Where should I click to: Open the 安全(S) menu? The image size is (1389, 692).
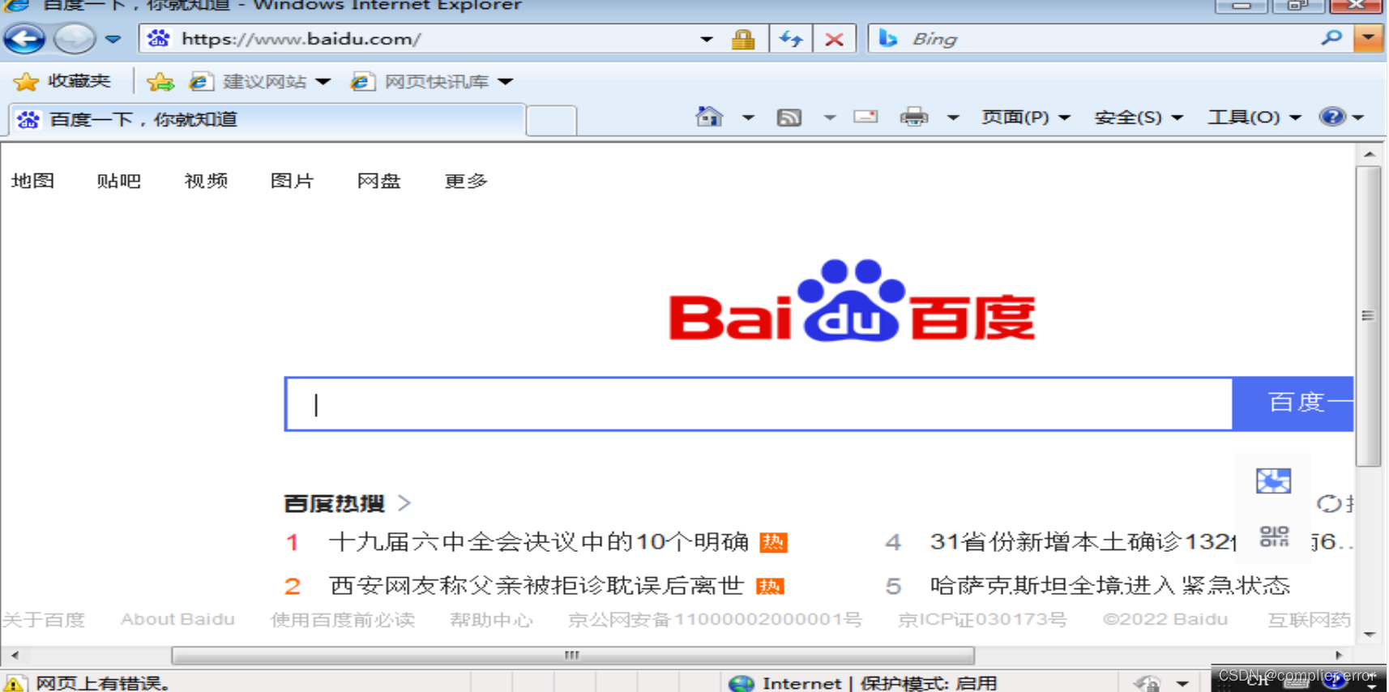(1139, 117)
